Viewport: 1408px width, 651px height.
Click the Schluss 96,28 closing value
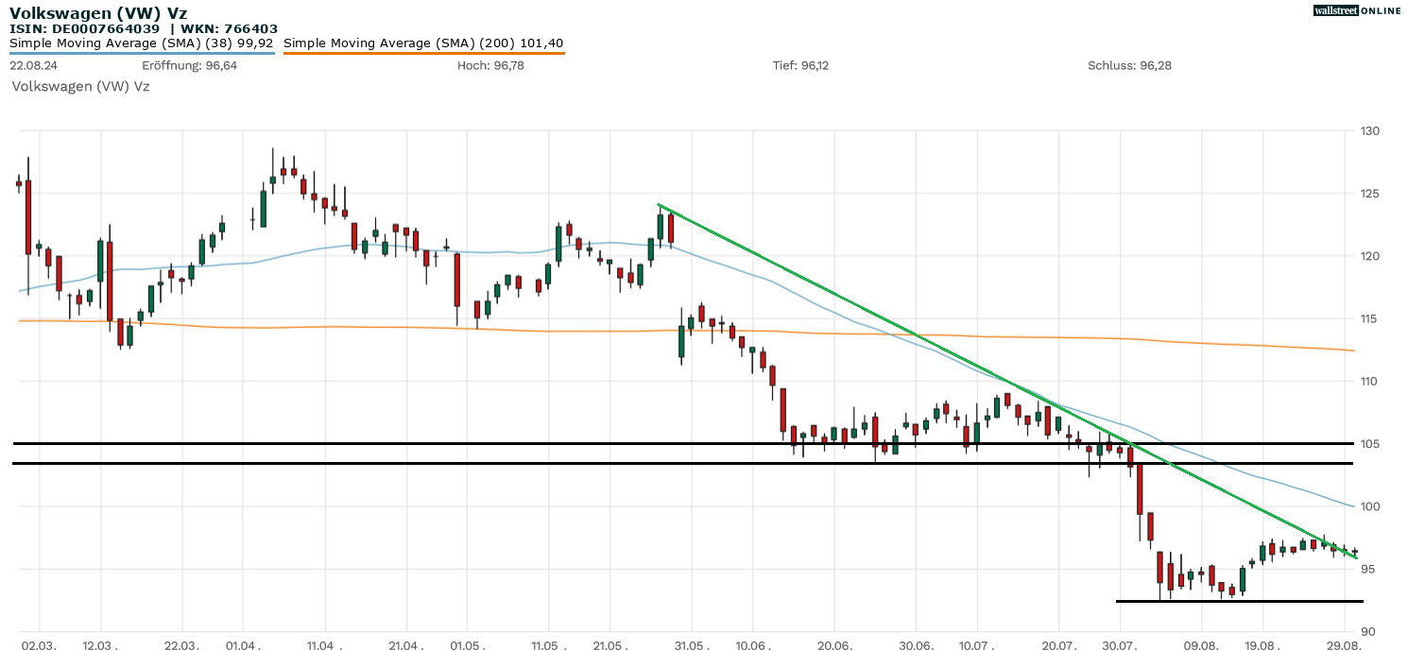(1129, 65)
